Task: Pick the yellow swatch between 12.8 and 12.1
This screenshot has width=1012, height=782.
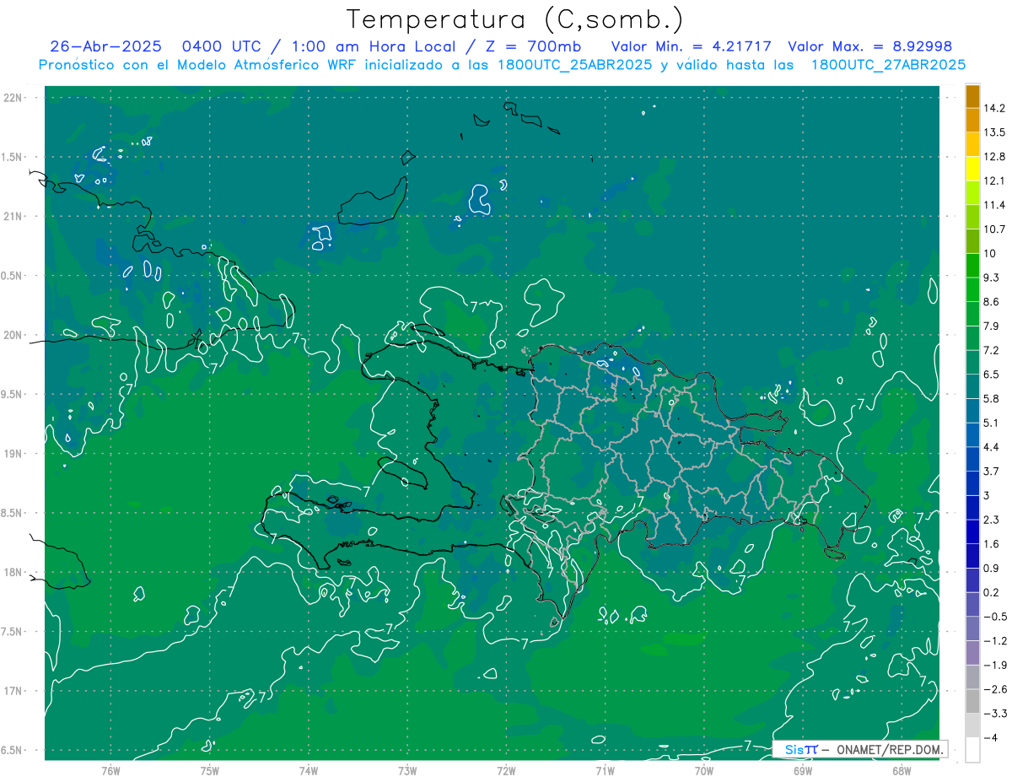Action: tap(972, 169)
